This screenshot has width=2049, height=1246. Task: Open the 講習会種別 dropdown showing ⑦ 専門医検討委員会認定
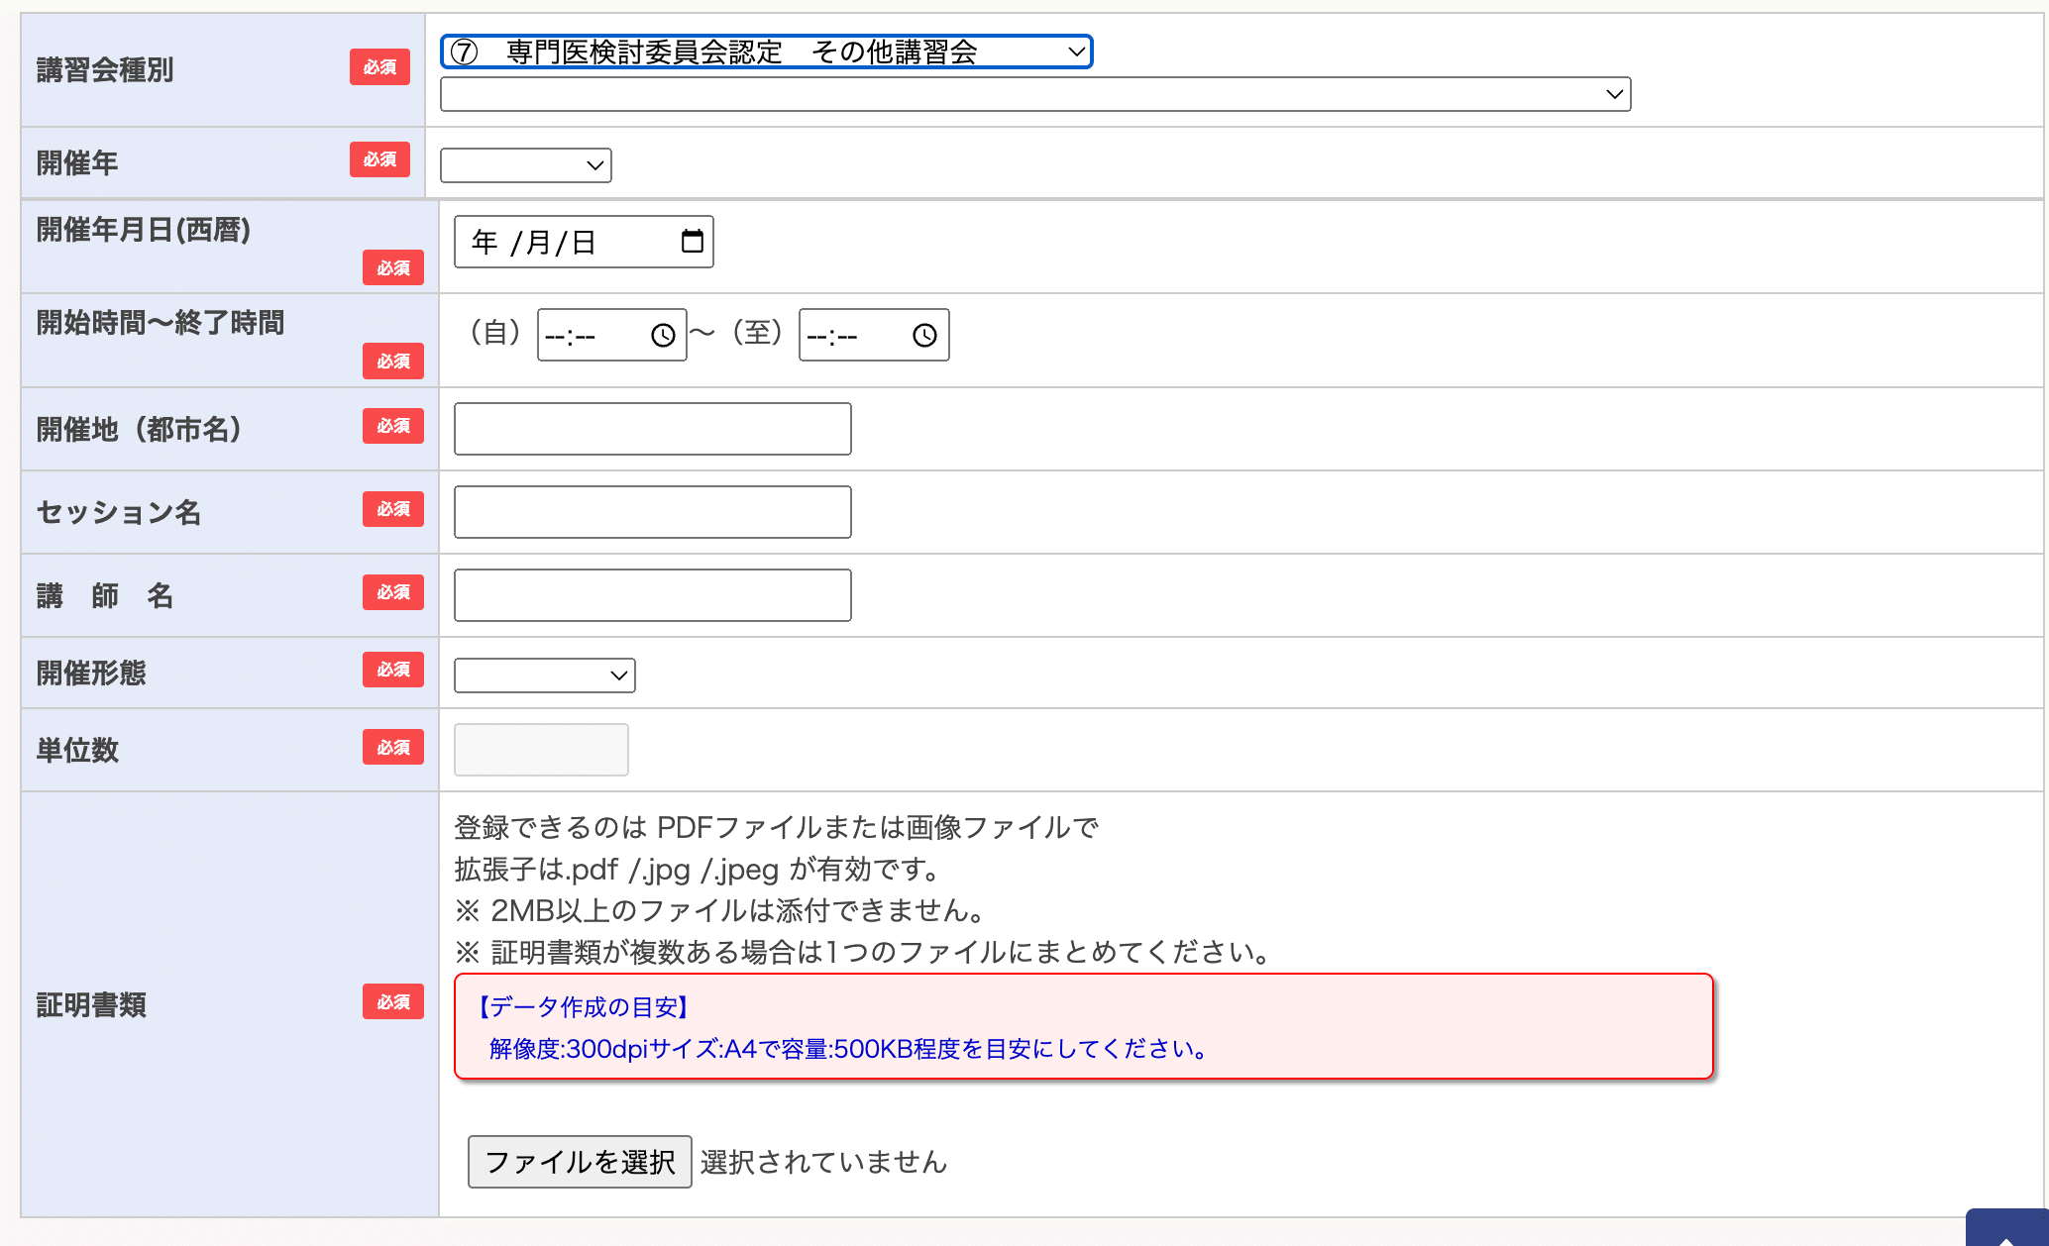pos(766,52)
